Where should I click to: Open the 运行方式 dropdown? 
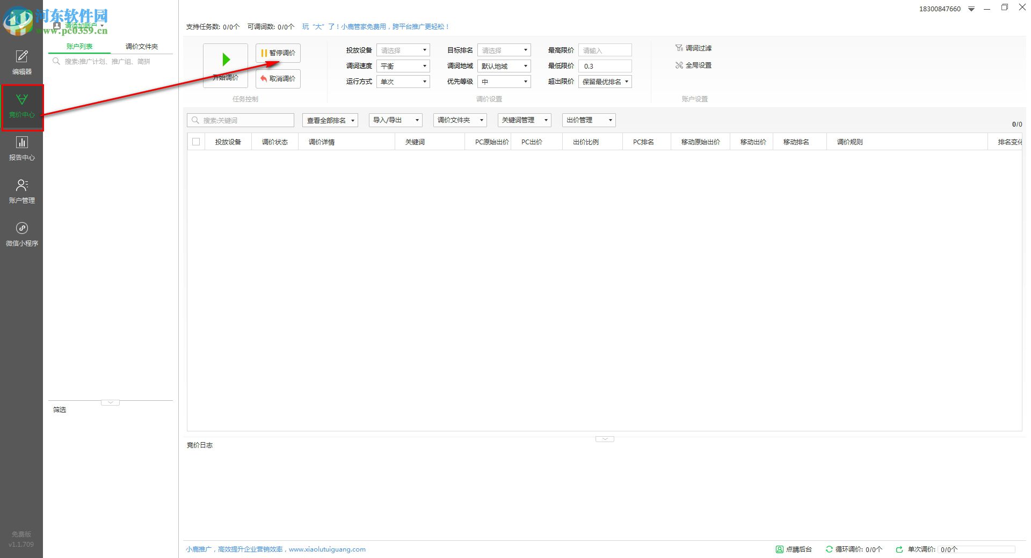click(403, 82)
